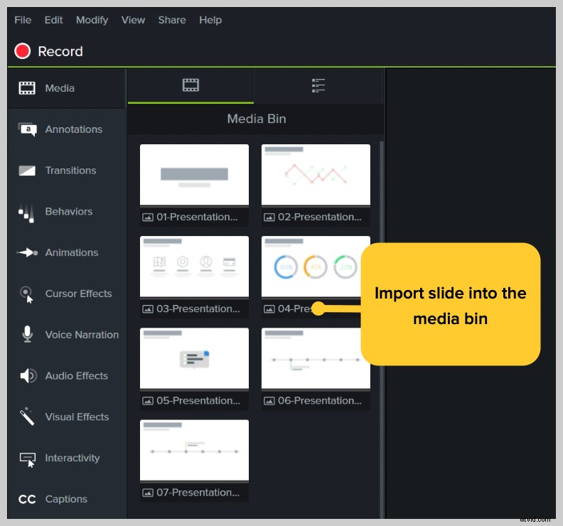Click the red Record circle icon
Viewport: 563px width, 526px height.
[22, 51]
